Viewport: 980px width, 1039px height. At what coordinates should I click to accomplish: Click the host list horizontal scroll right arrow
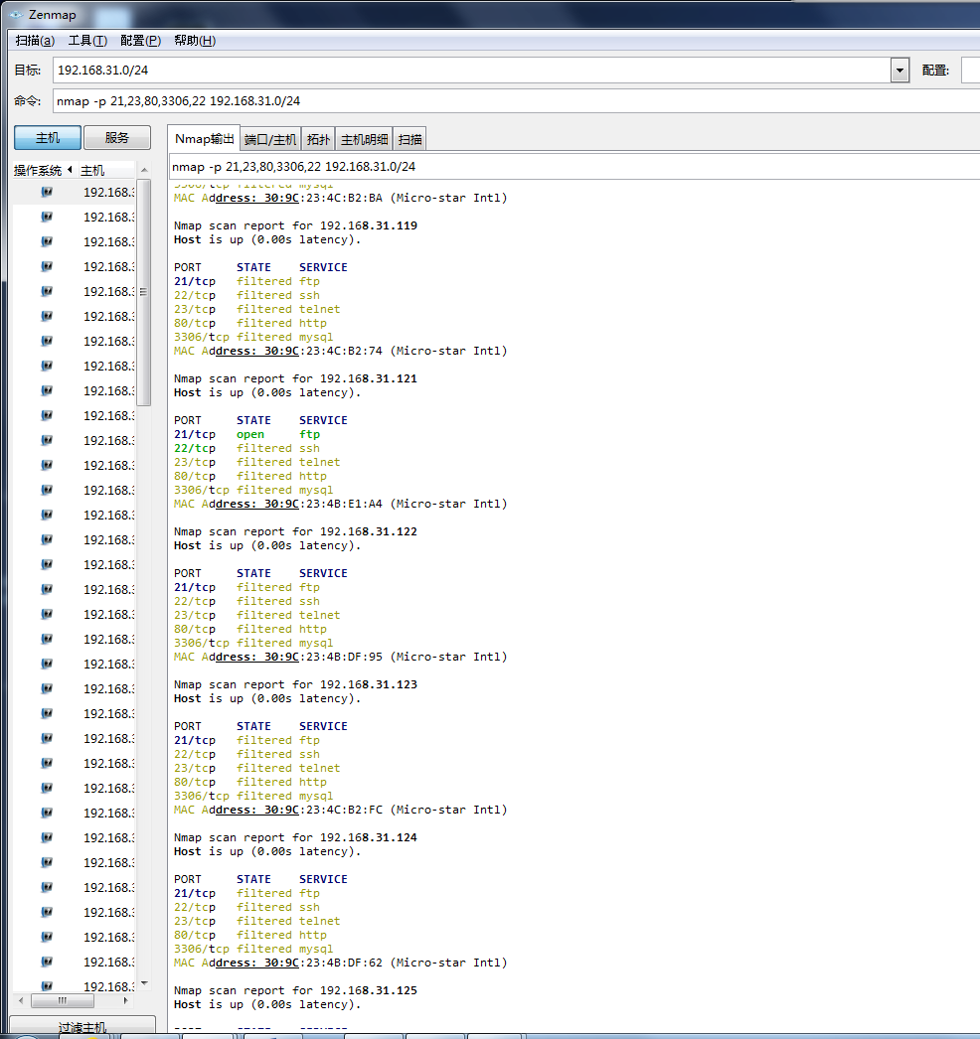126,1000
